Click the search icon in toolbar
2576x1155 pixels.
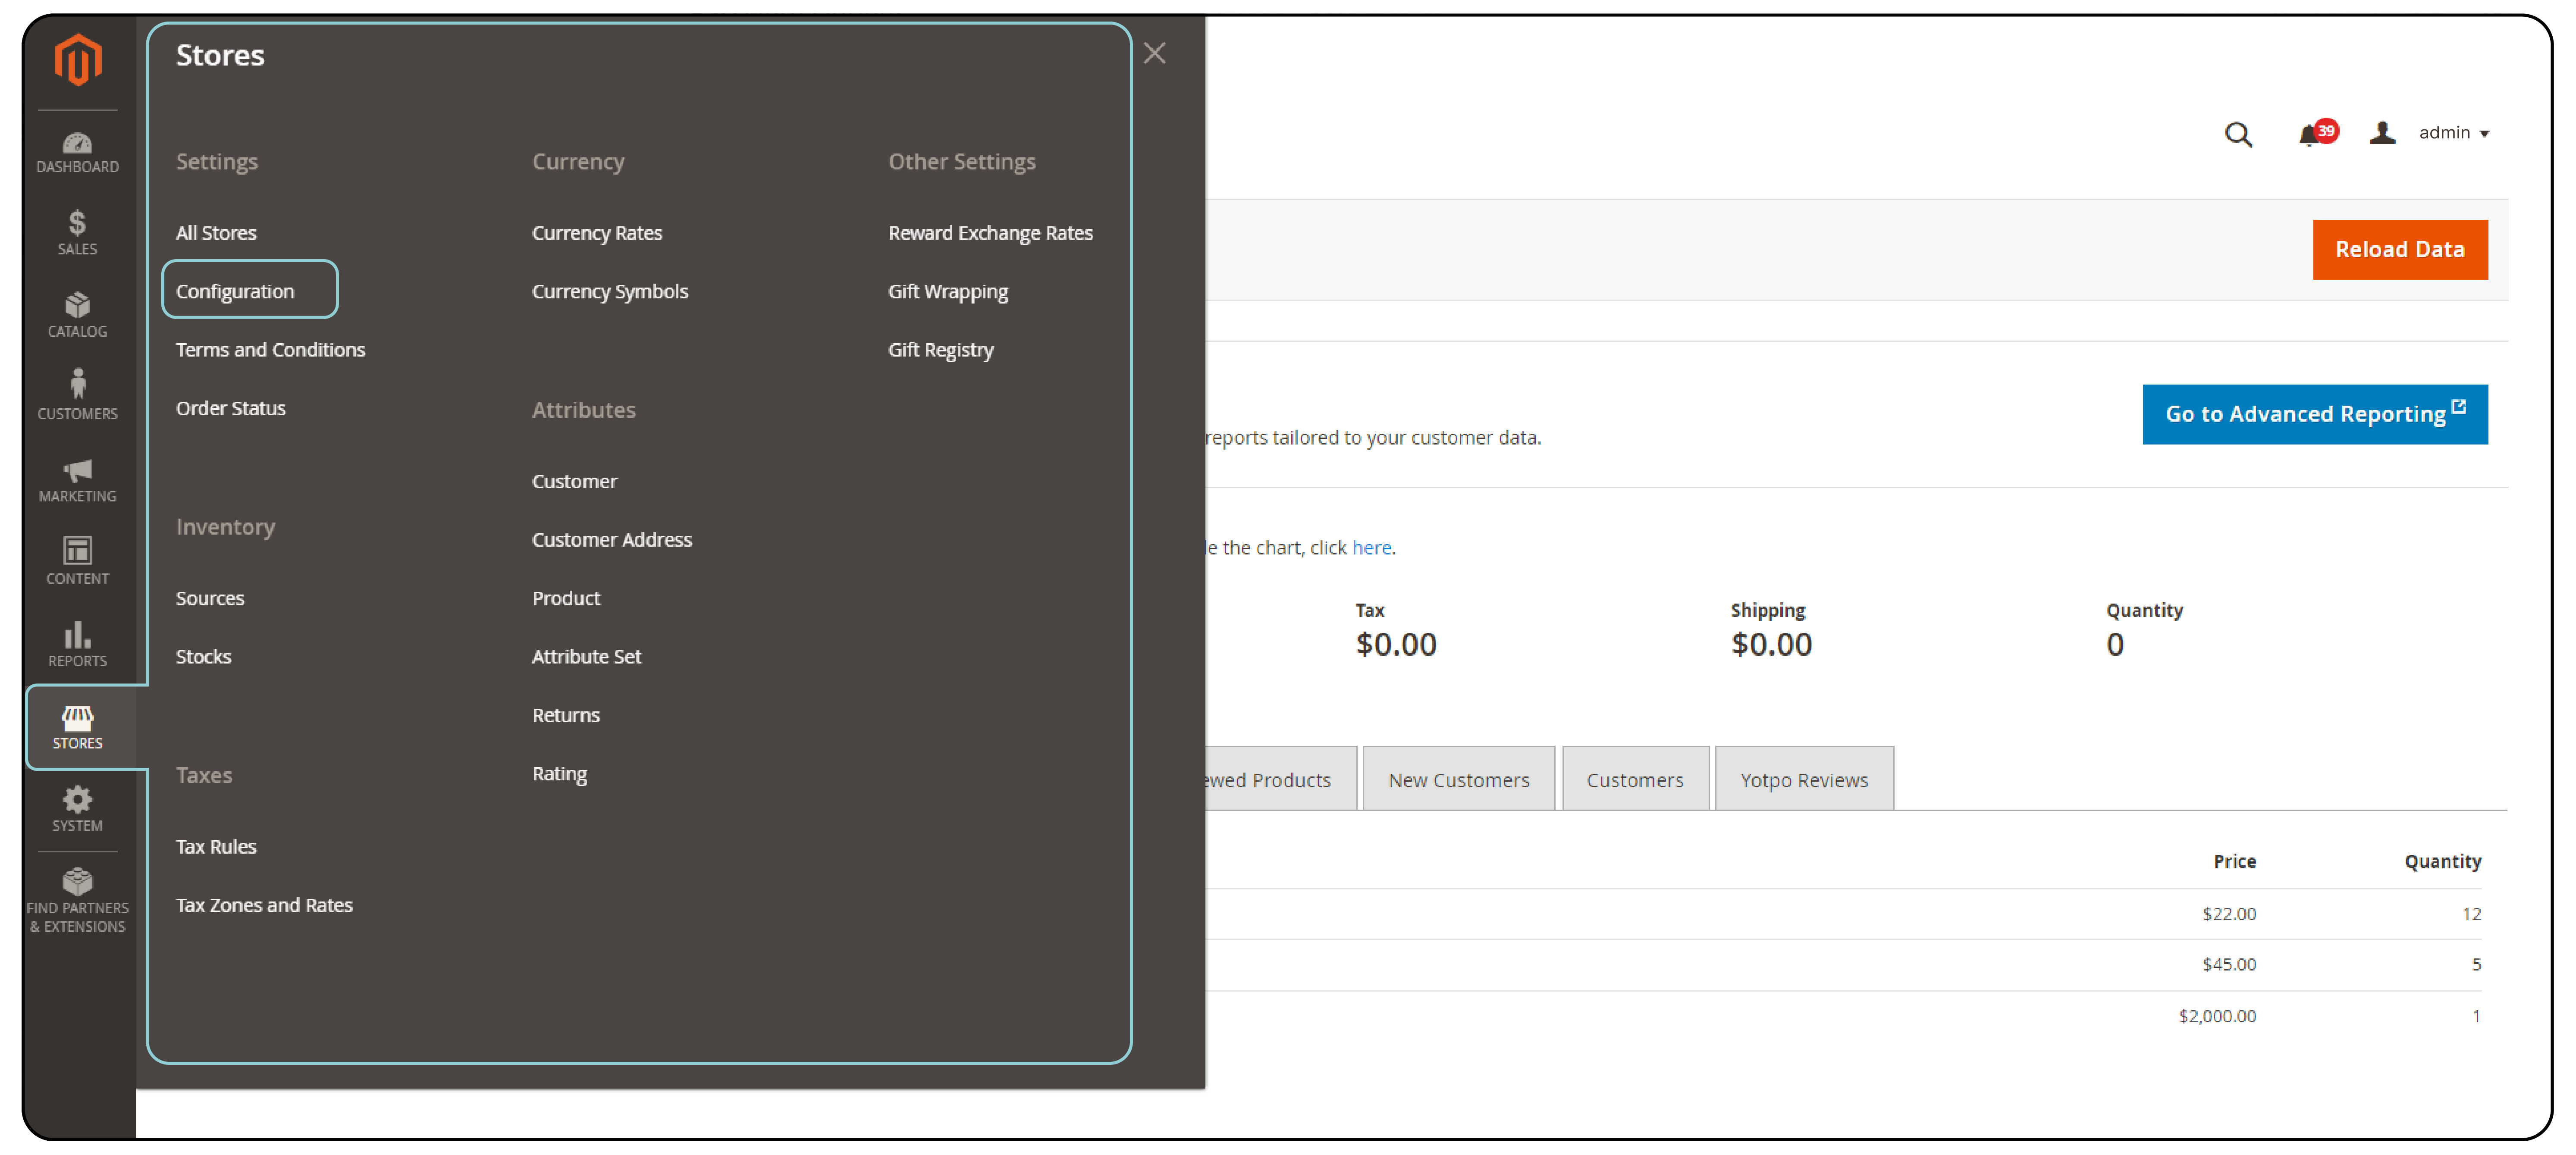[2237, 133]
